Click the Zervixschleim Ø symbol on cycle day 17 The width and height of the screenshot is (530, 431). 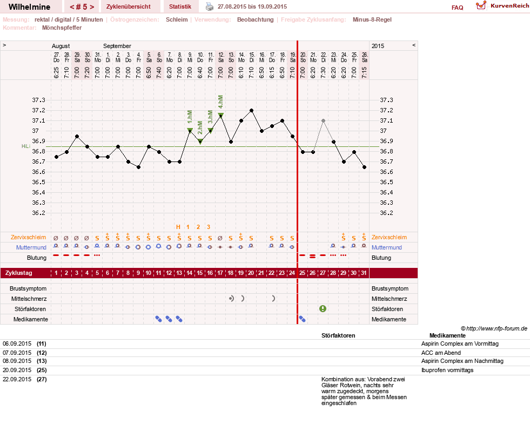pyautogui.click(x=220, y=238)
